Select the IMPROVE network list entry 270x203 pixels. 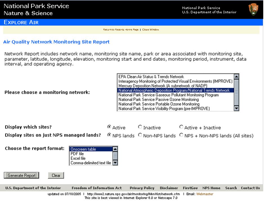tap(175, 81)
